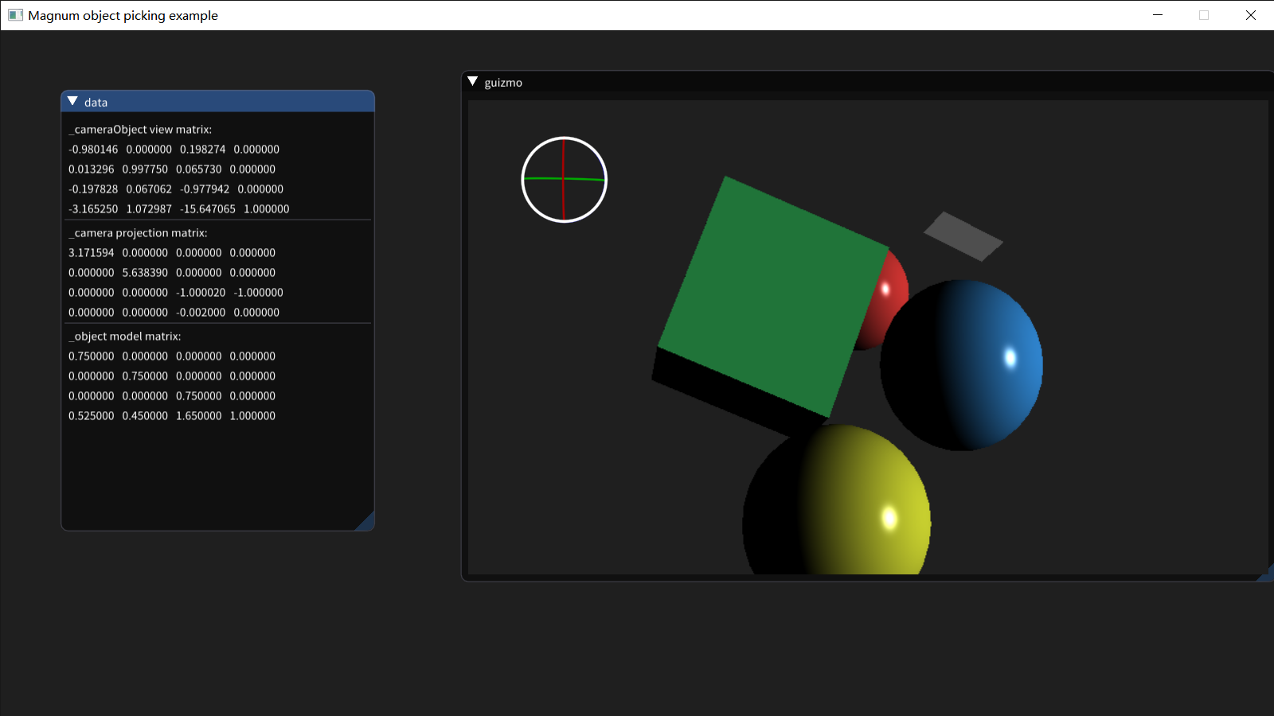Click the gray plane near the top right
The height and width of the screenshot is (716, 1274).
tap(963, 235)
